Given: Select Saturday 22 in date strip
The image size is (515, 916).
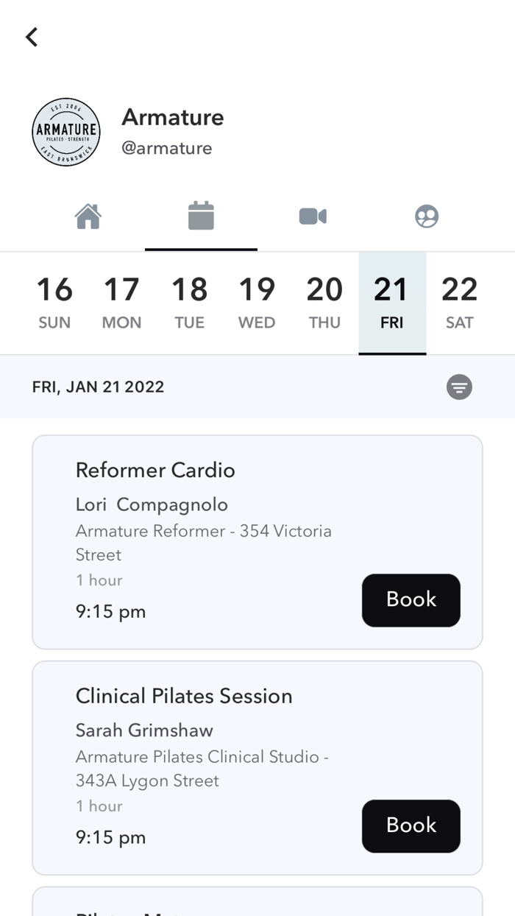Looking at the screenshot, I should coord(459,303).
